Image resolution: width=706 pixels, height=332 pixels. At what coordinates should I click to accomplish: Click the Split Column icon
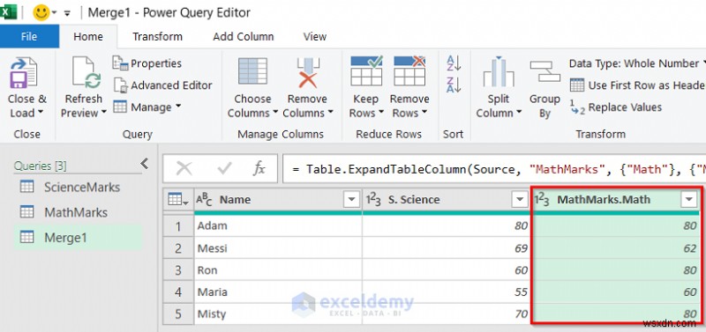click(x=498, y=72)
